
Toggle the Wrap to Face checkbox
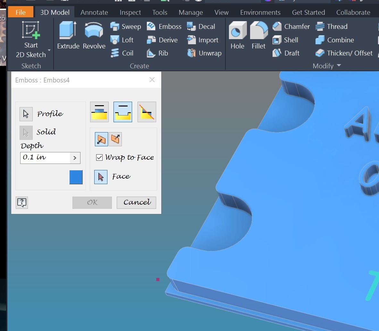coord(99,157)
